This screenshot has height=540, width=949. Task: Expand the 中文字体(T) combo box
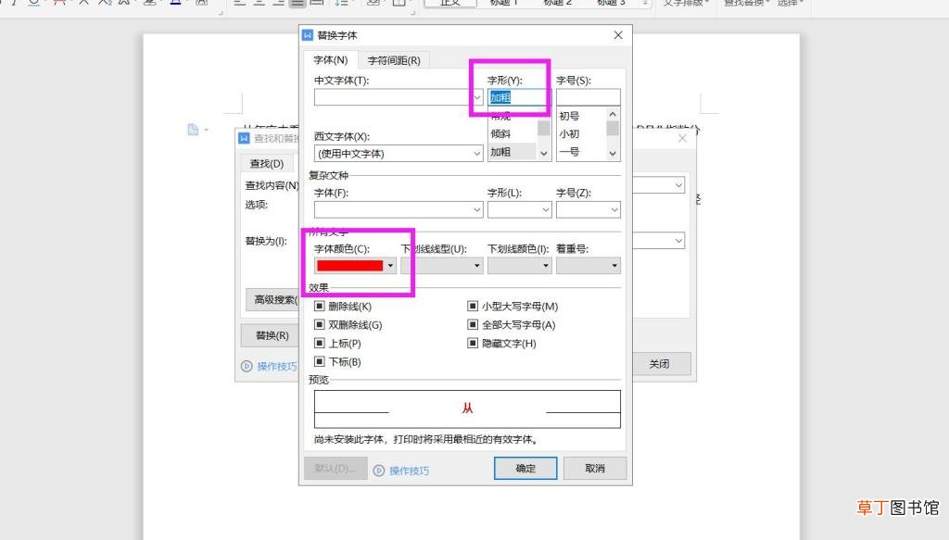(477, 97)
